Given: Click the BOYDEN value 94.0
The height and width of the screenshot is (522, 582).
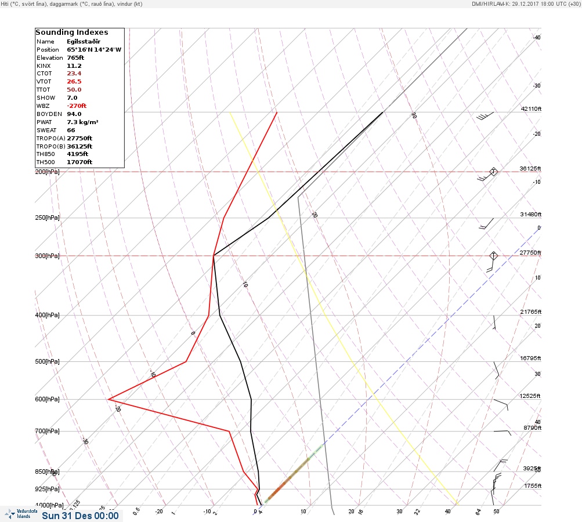Looking at the screenshot, I should coord(74,114).
